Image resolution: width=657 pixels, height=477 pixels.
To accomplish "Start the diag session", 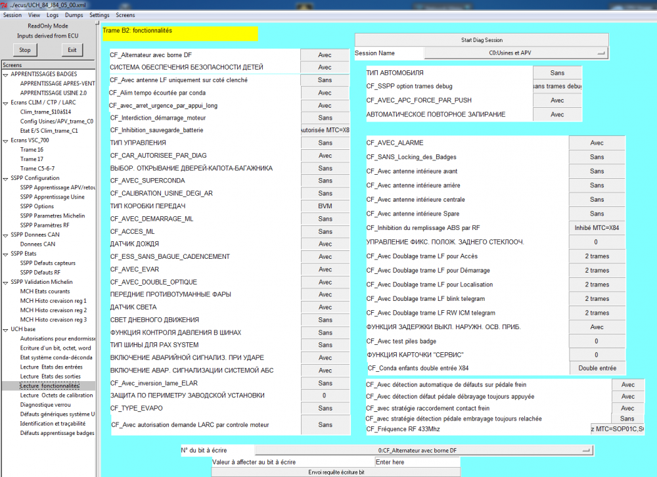I will [482, 40].
